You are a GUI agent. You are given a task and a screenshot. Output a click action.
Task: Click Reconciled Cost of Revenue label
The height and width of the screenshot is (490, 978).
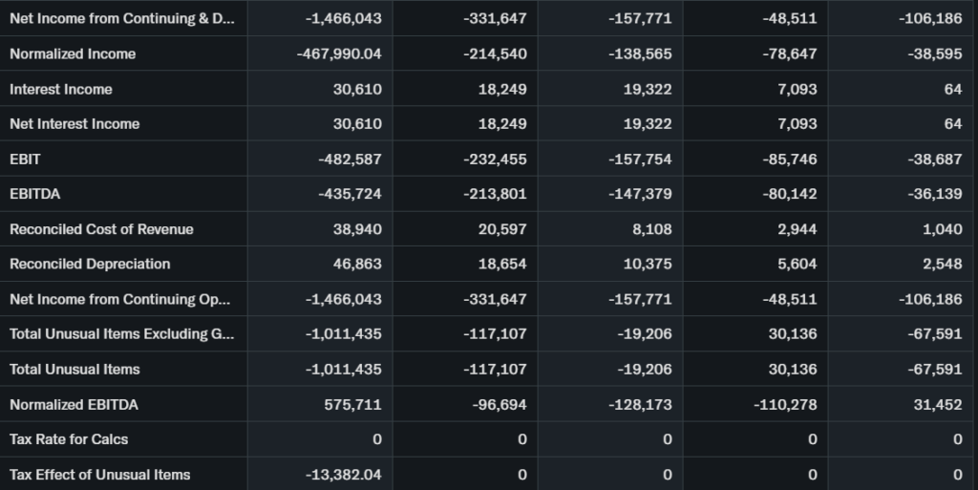(x=101, y=229)
